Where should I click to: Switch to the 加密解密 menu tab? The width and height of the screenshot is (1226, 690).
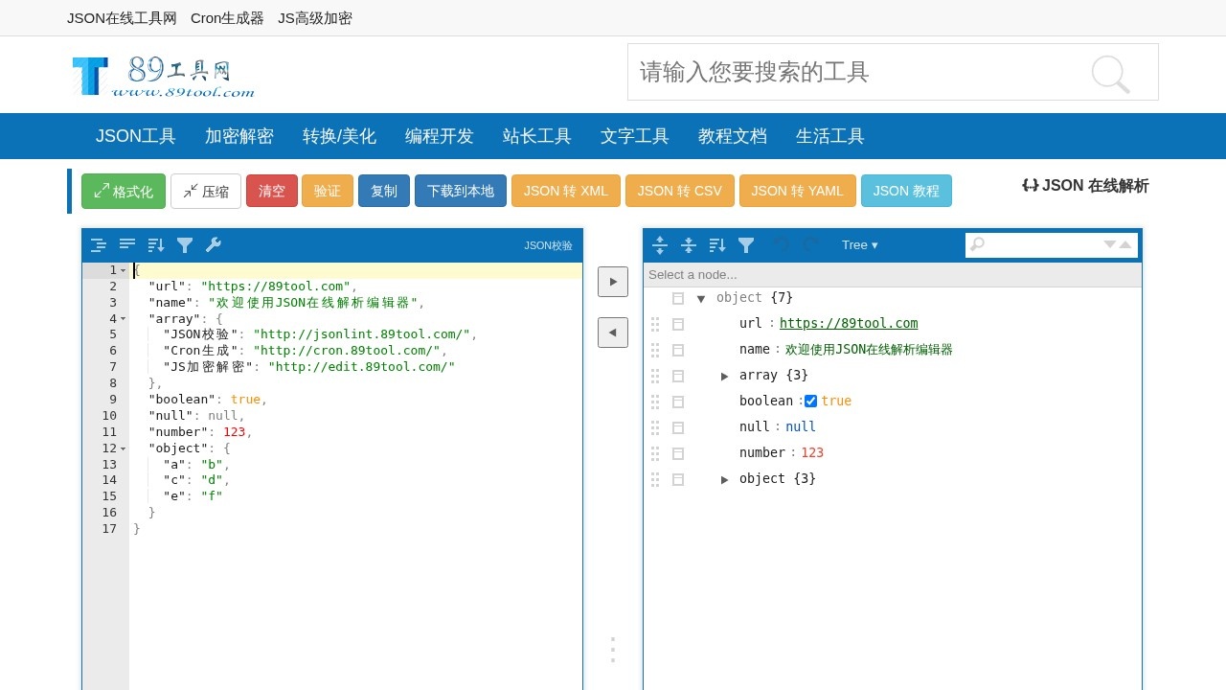[239, 136]
